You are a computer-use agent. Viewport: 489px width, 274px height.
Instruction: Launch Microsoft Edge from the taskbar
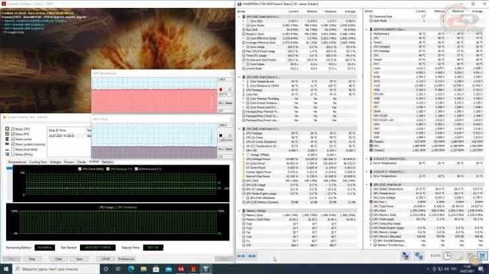pos(131,269)
